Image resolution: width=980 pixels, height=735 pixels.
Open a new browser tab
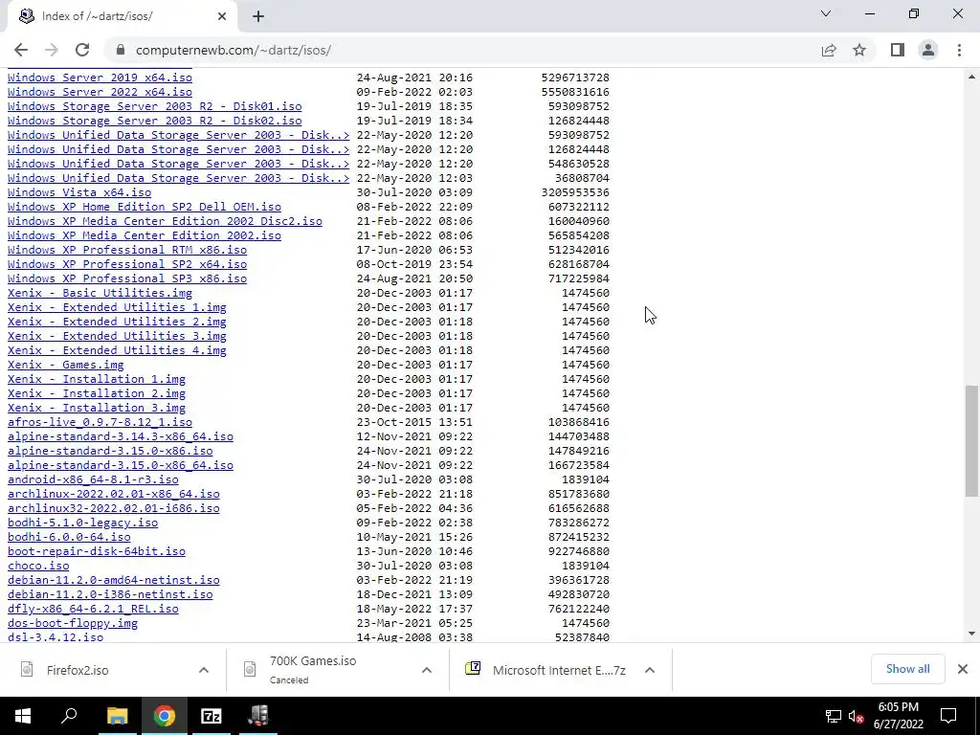[x=258, y=16]
